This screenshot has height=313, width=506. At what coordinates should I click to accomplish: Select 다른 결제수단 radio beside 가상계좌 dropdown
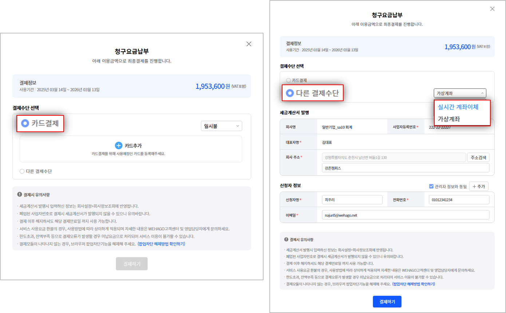[x=290, y=93]
